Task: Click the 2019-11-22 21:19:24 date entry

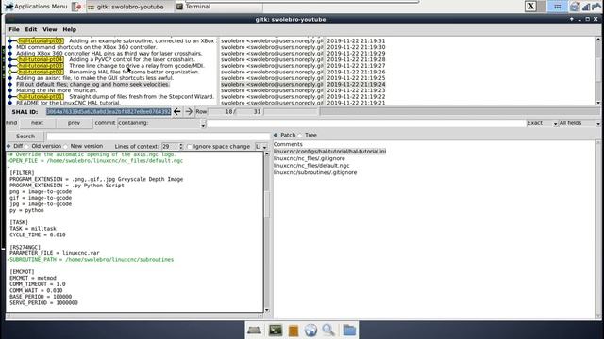Action: pyautogui.click(x=356, y=84)
